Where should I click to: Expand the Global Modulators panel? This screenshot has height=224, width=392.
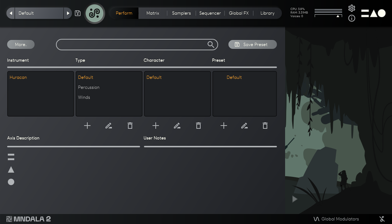336,219
